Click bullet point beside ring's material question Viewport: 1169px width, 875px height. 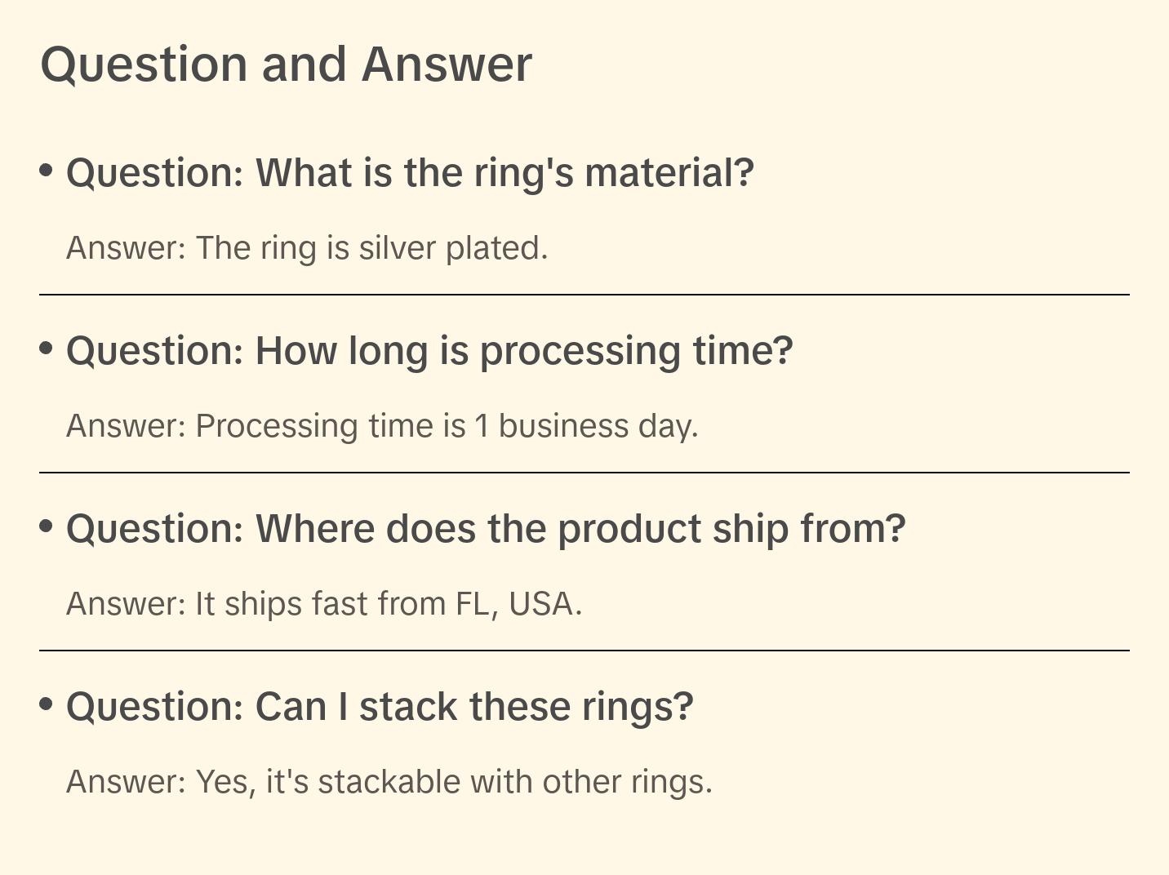(47, 171)
